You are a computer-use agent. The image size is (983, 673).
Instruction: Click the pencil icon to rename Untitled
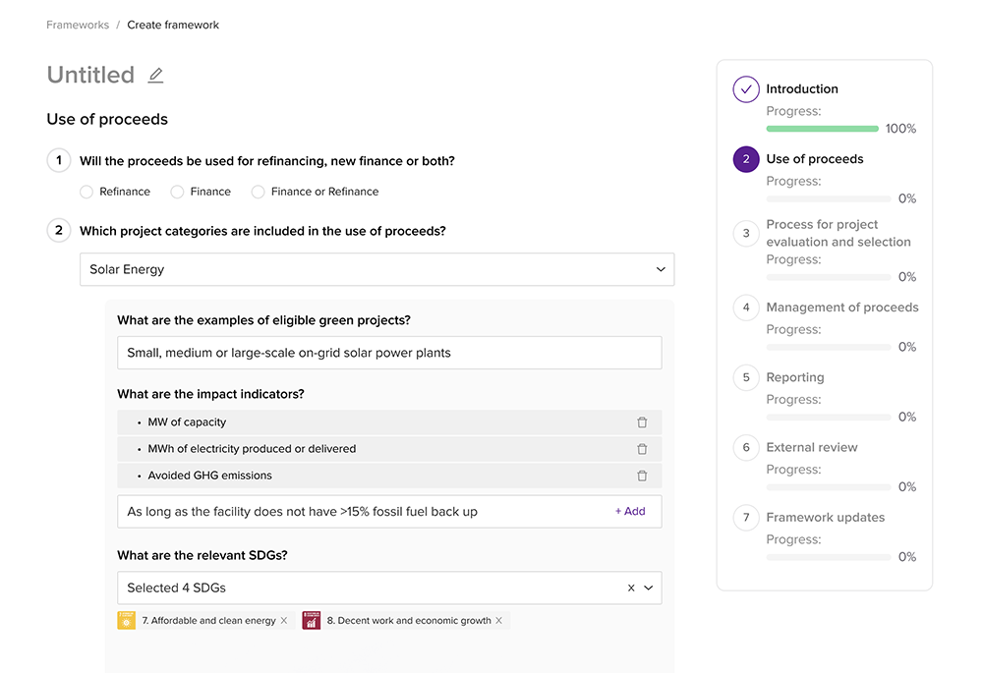(x=155, y=76)
